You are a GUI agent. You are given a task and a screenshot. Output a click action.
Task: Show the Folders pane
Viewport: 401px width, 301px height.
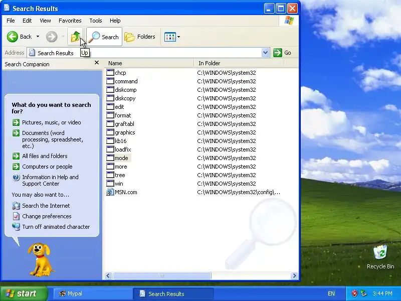pyautogui.click(x=140, y=37)
